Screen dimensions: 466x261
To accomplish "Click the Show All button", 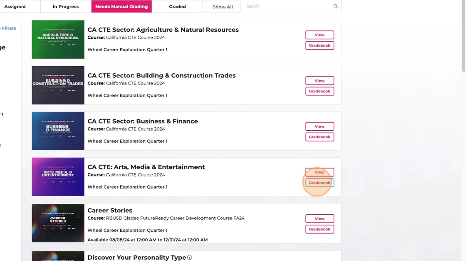I will coord(223,7).
